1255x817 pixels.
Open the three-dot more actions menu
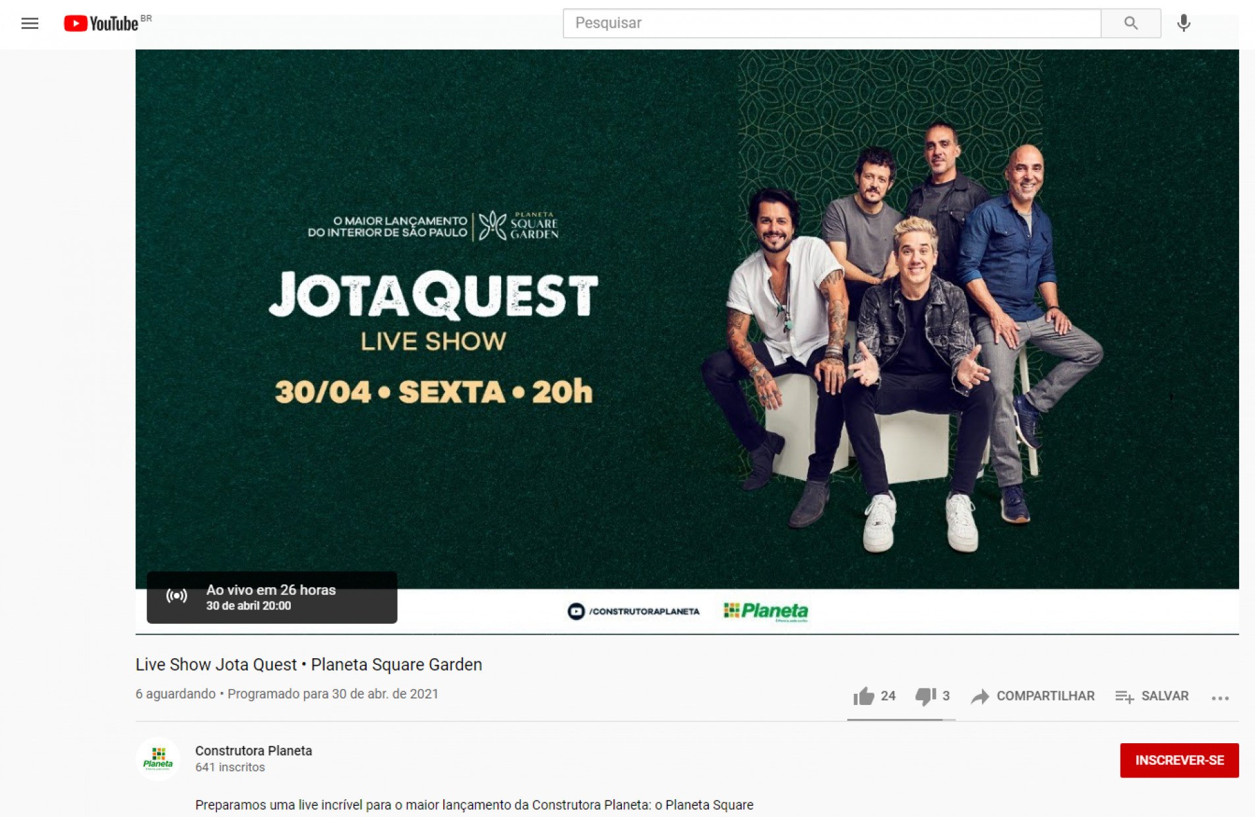[1220, 698]
